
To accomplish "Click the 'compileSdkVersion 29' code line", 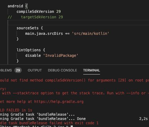I will click(x=39, y=12).
